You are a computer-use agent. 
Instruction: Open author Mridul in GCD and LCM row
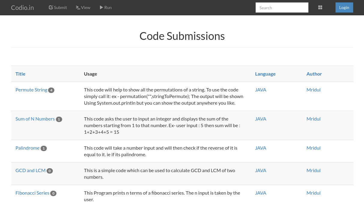[314, 170]
